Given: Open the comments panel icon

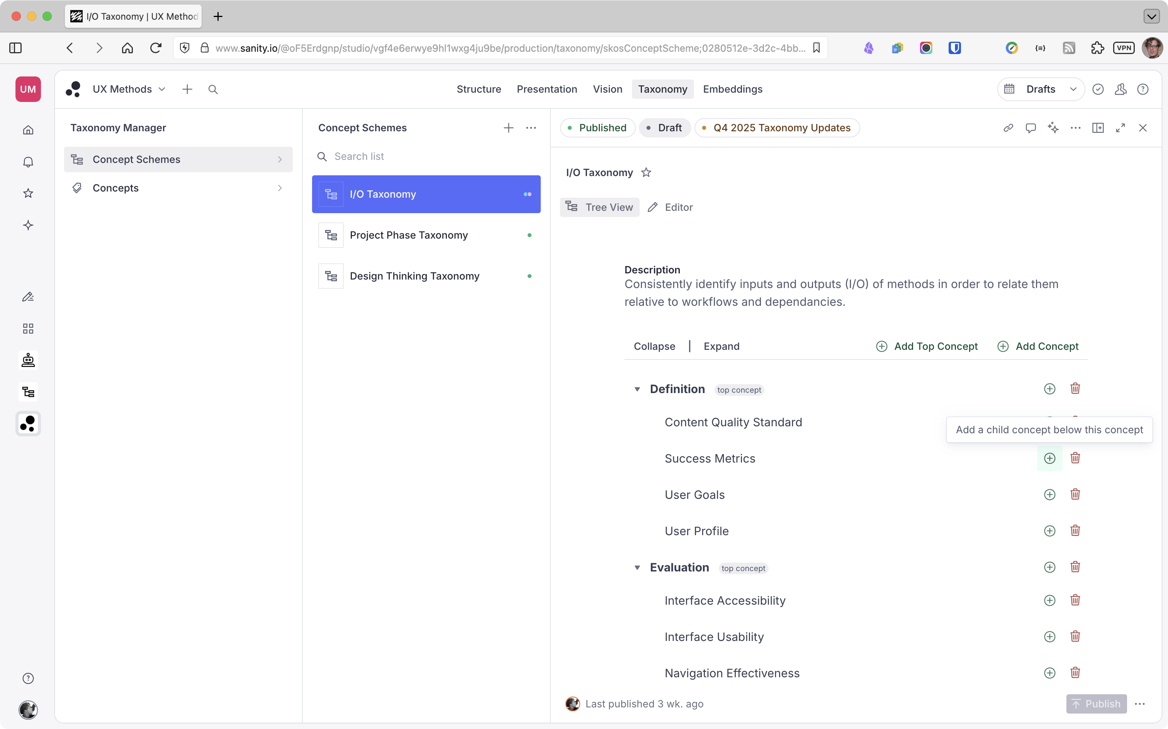Looking at the screenshot, I should point(1031,127).
